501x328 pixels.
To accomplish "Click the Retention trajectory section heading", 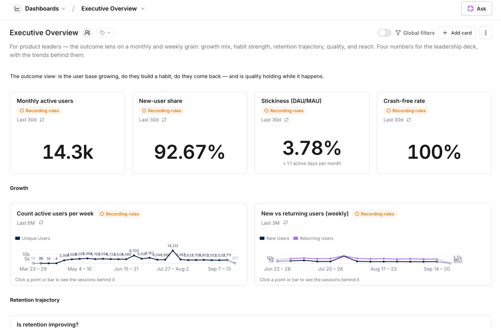I will (x=35, y=300).
